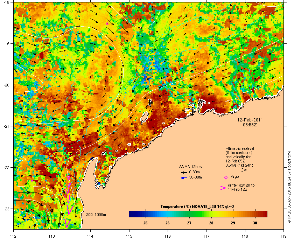Click the '11-Feb 12Z' drifter date text
The height and width of the screenshot is (238, 294).
tap(238, 190)
